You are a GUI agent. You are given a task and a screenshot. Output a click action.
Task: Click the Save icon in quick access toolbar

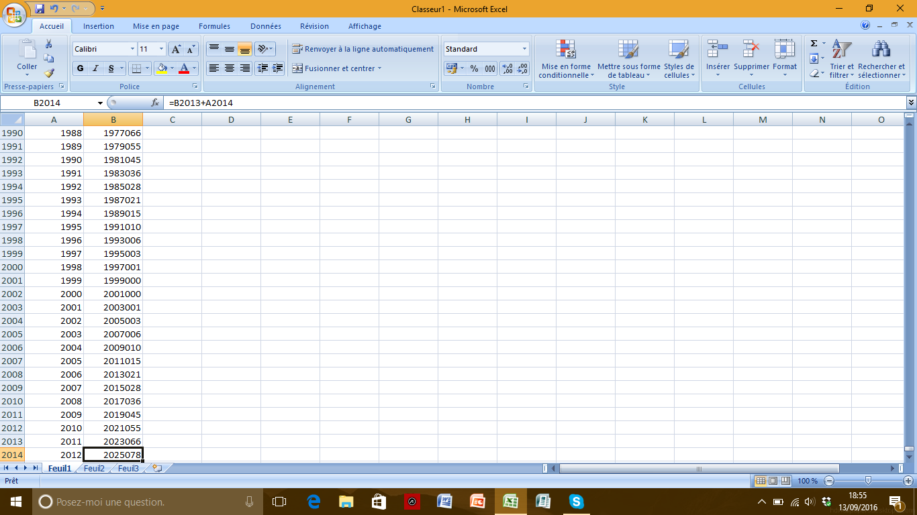[x=40, y=9]
